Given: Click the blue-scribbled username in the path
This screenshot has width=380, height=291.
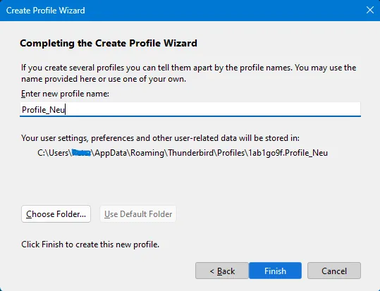Looking at the screenshot, I should click(x=82, y=153).
